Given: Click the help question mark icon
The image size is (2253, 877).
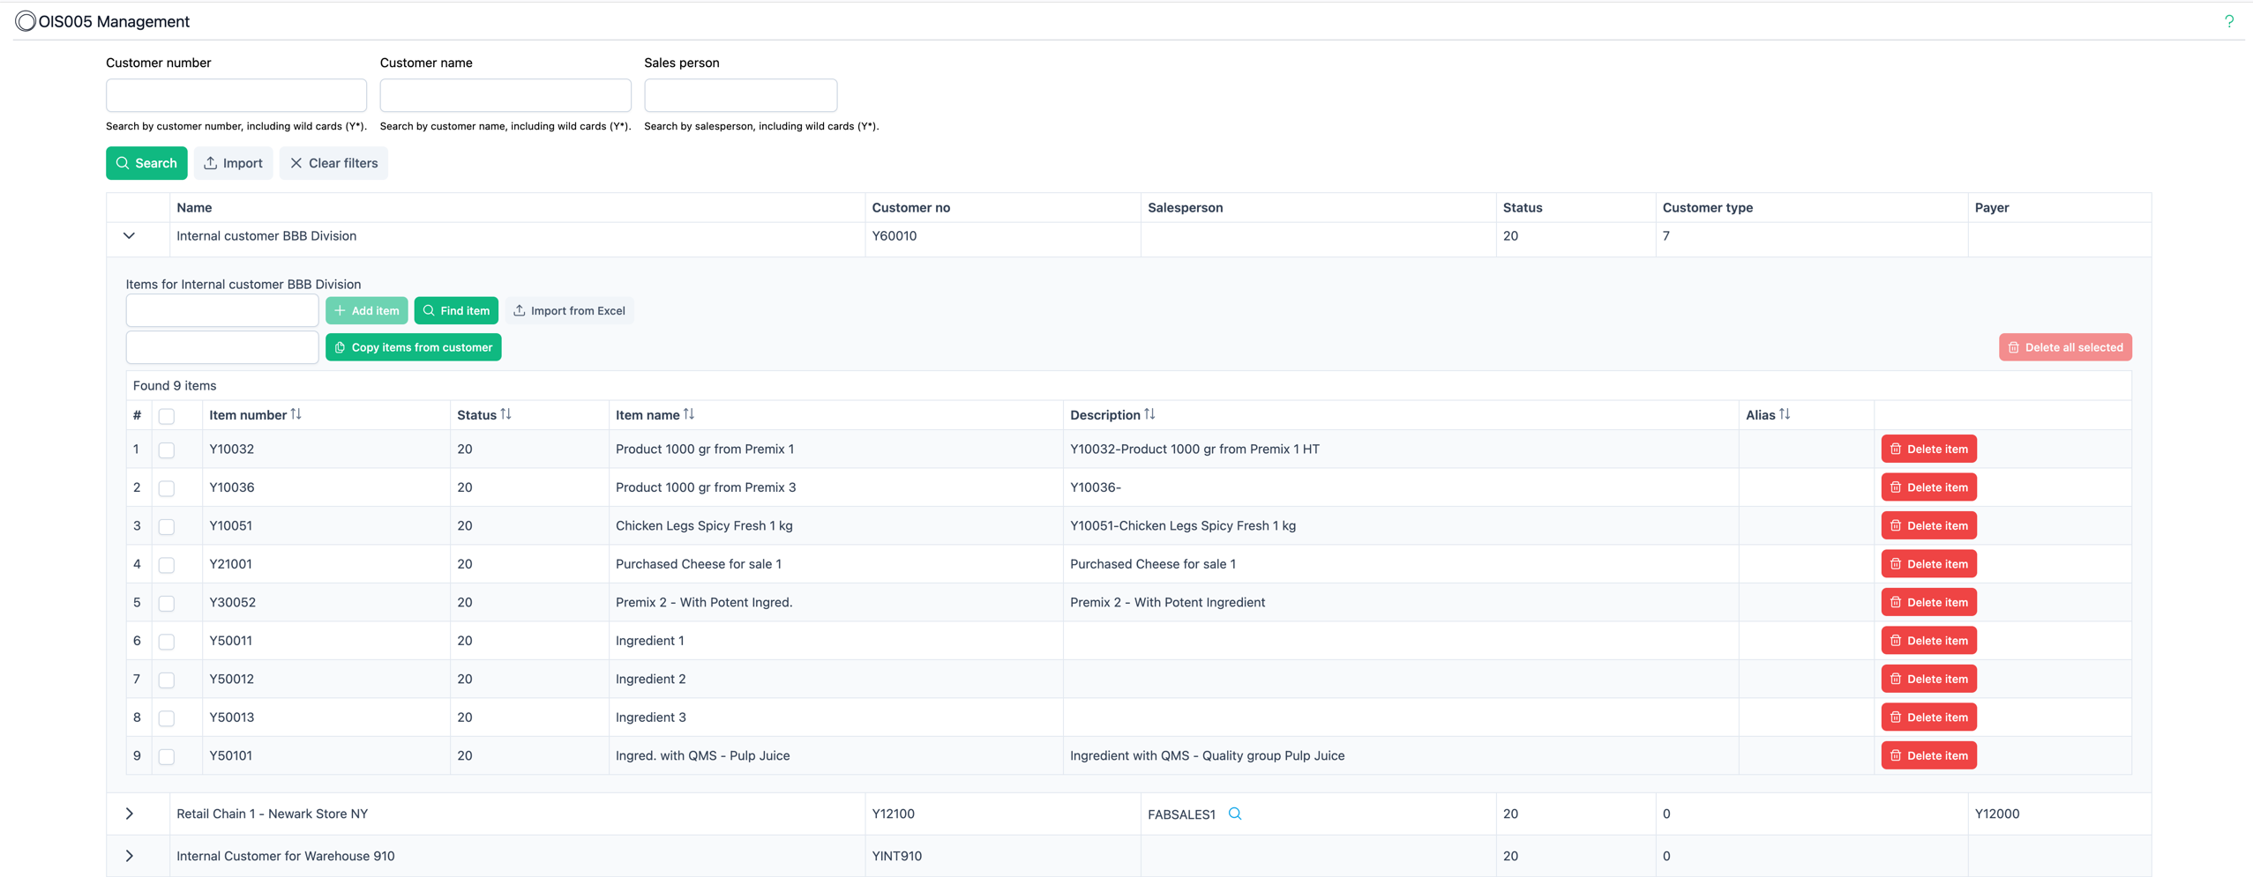Looking at the screenshot, I should pos(2229,21).
